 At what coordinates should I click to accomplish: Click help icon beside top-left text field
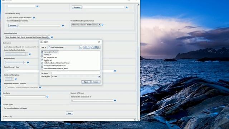pos(38,6)
